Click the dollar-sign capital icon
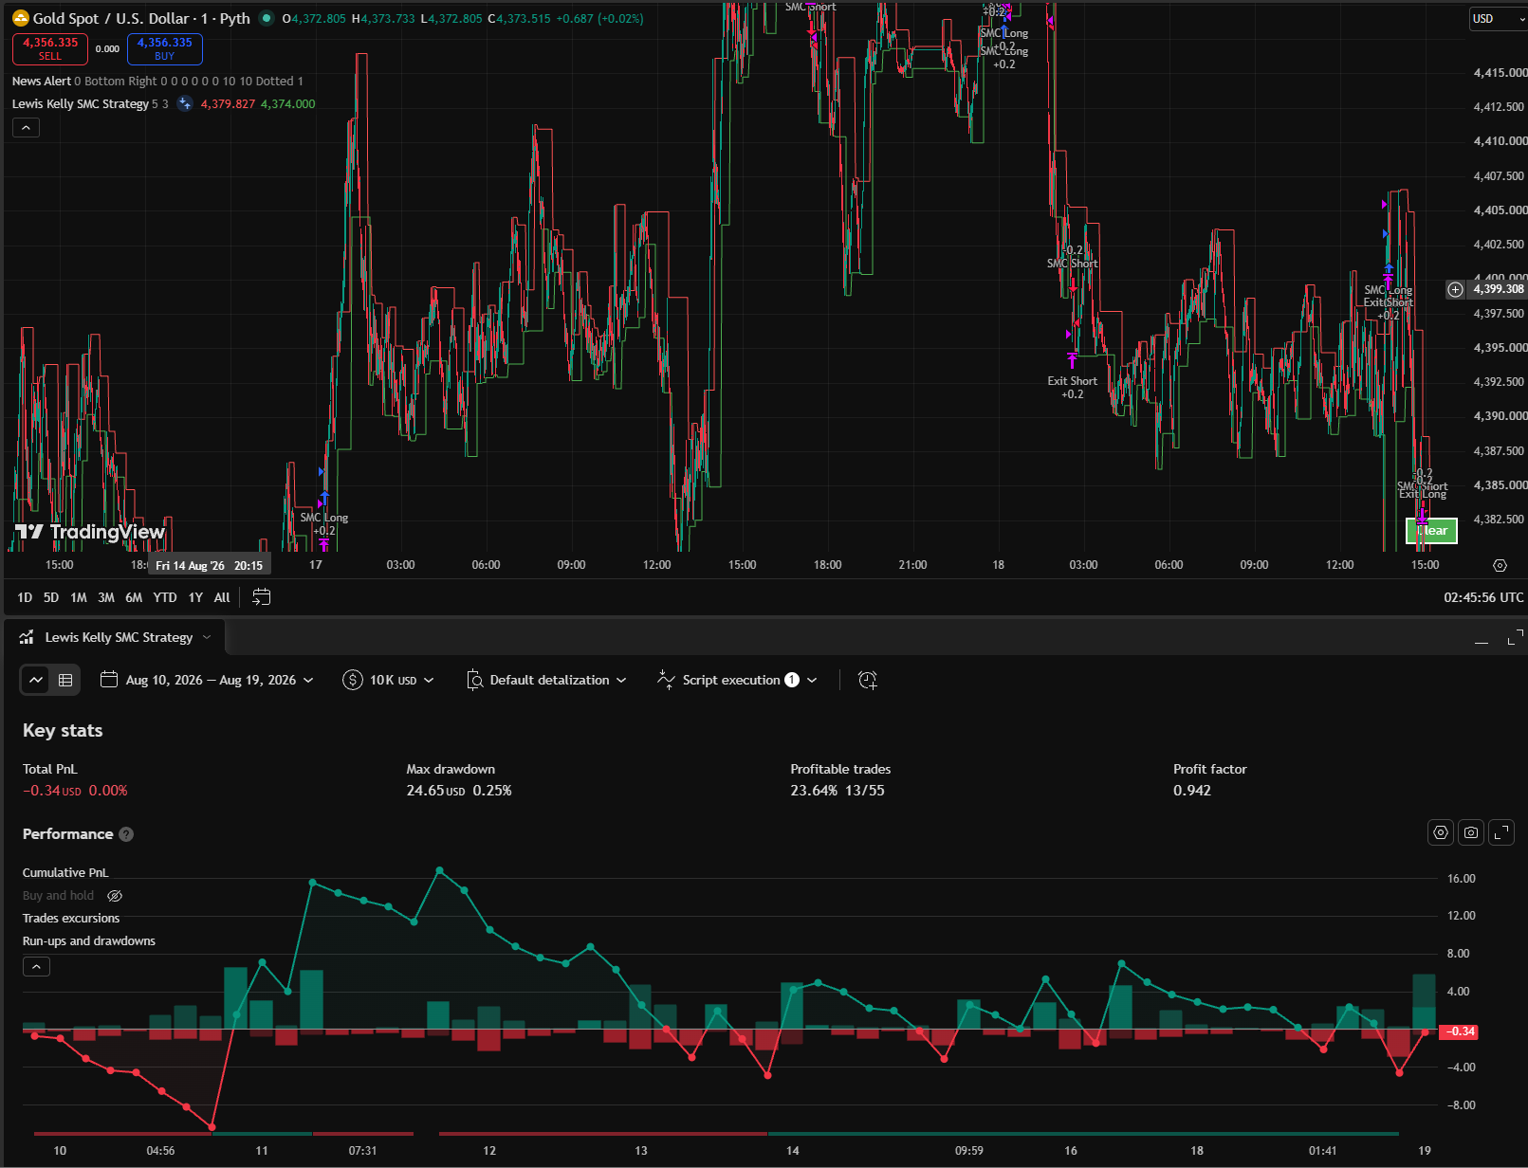The height and width of the screenshot is (1168, 1528). click(353, 680)
